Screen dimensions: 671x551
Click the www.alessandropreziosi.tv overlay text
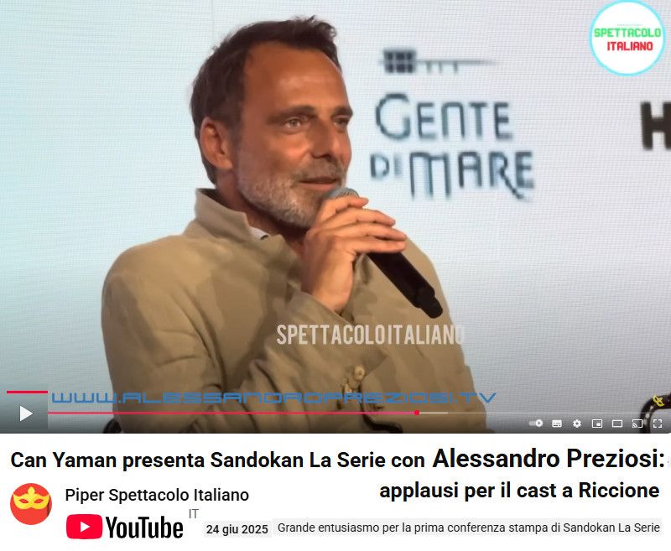[274, 398]
